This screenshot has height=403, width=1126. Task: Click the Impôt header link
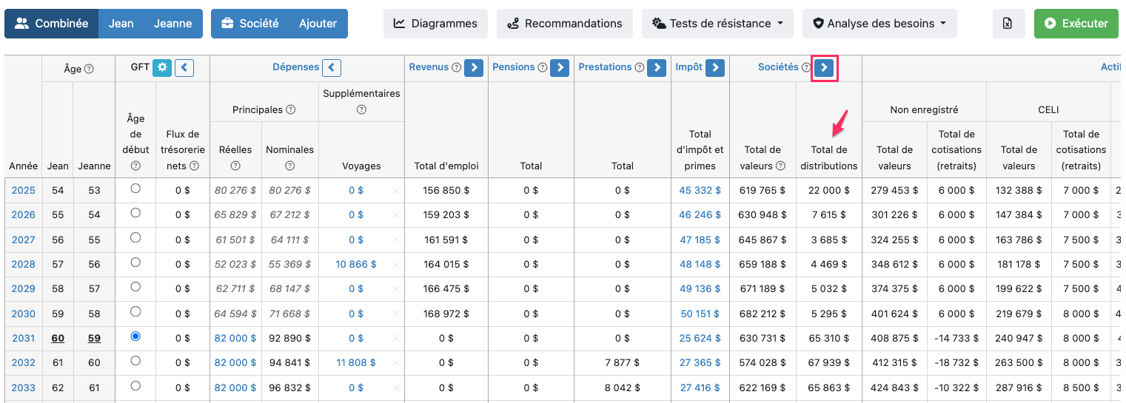pos(688,67)
